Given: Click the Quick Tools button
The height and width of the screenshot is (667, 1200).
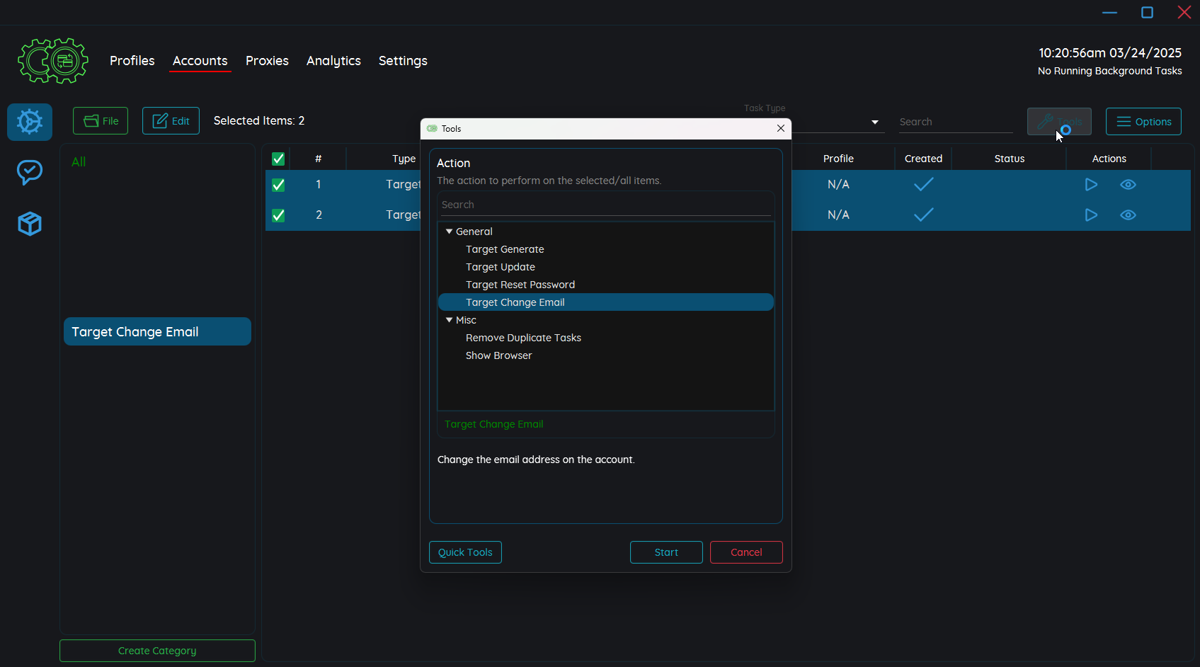Looking at the screenshot, I should click(x=465, y=552).
